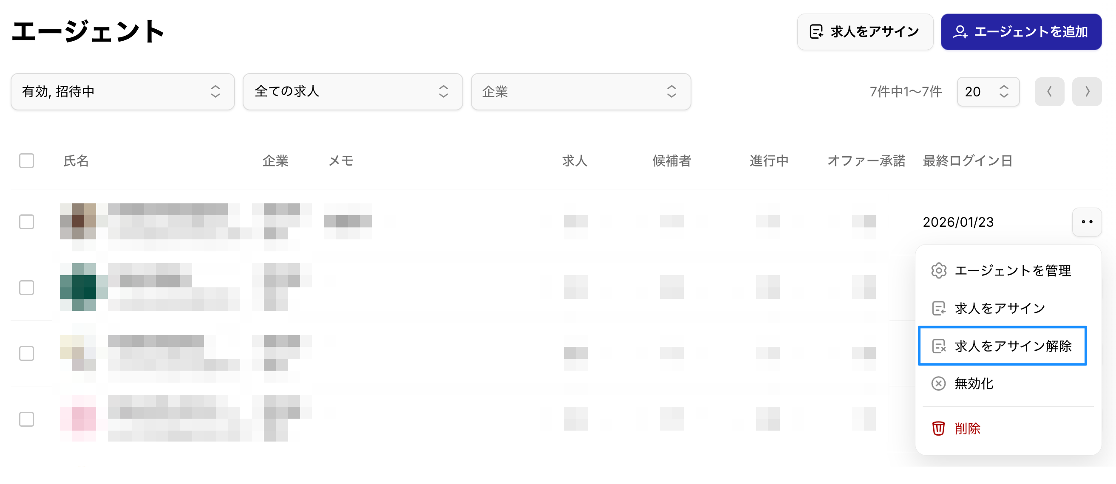Click the circled X icon beside 無効化
Viewport: 1116px width, 484px height.
(938, 383)
